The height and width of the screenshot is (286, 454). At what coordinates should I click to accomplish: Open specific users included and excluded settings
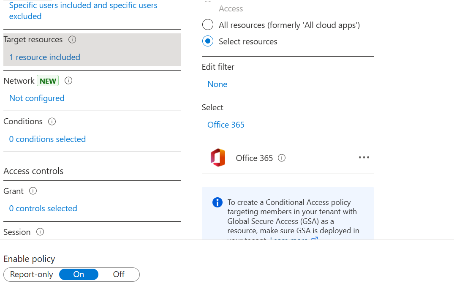83,11
